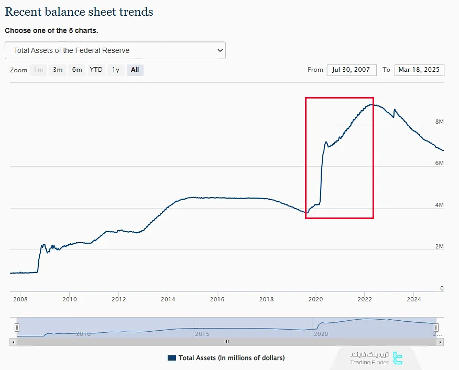The width and height of the screenshot is (459, 370).
Task: Click the navigator scrollbar grip
Action: 226,342
